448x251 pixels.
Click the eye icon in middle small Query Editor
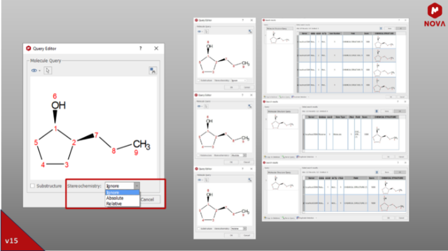(x=199, y=106)
